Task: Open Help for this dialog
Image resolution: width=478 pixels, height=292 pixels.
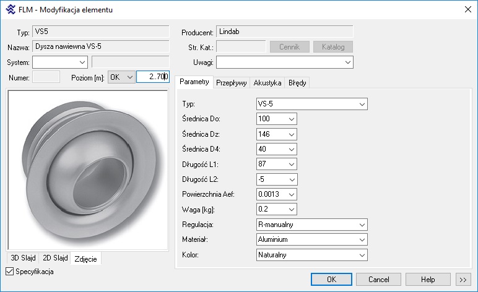Action: click(428, 279)
